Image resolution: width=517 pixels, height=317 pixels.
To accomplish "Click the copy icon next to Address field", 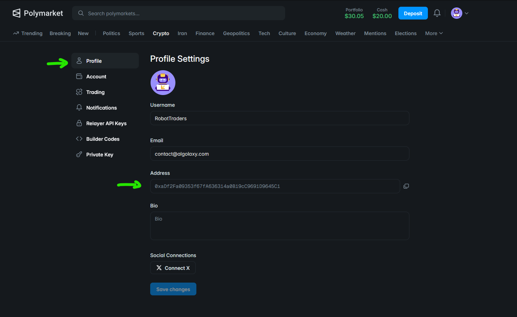I will click(406, 186).
